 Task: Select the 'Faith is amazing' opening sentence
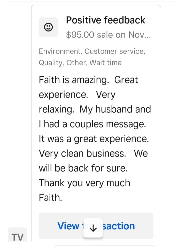tap(74, 80)
